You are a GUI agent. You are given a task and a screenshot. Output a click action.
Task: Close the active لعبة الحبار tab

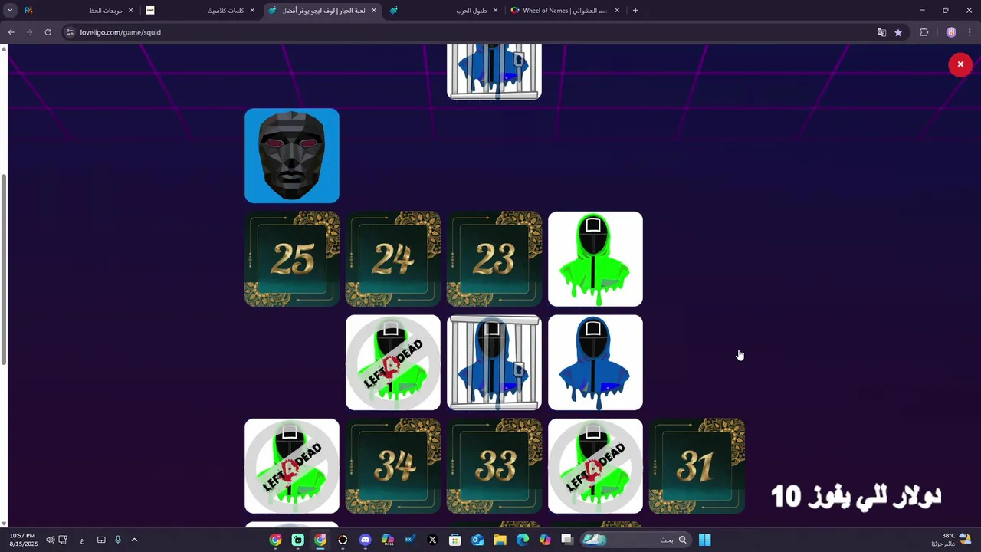pyautogui.click(x=374, y=11)
